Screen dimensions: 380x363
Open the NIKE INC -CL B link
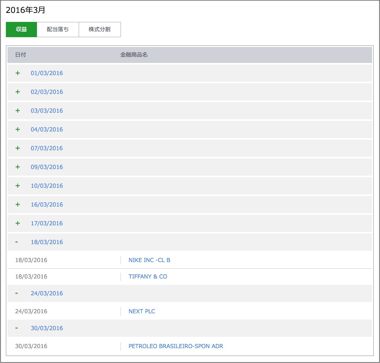pos(149,260)
